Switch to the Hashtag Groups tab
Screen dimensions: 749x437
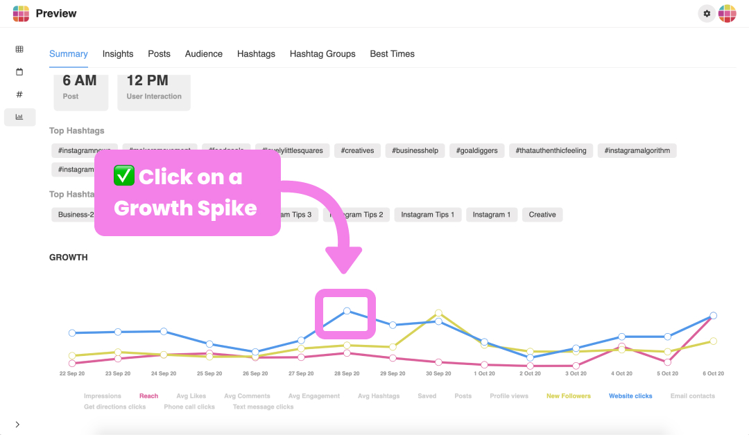tap(322, 54)
